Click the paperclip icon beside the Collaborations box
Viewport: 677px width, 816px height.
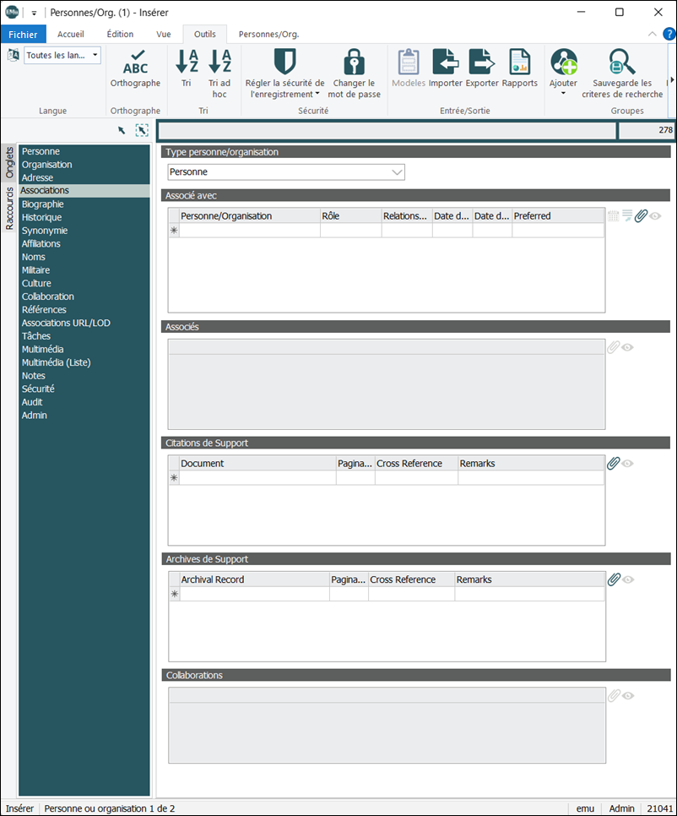(614, 696)
